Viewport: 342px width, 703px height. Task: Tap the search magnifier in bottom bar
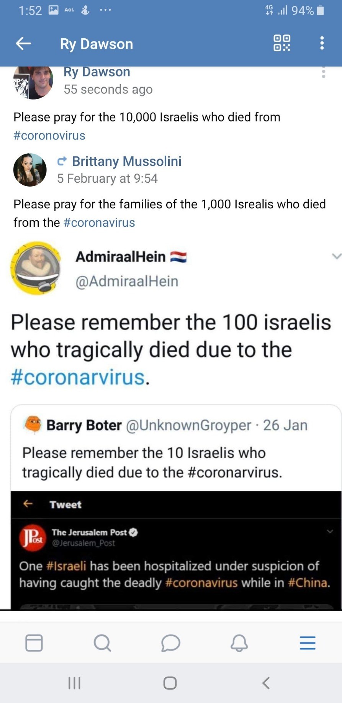click(102, 643)
